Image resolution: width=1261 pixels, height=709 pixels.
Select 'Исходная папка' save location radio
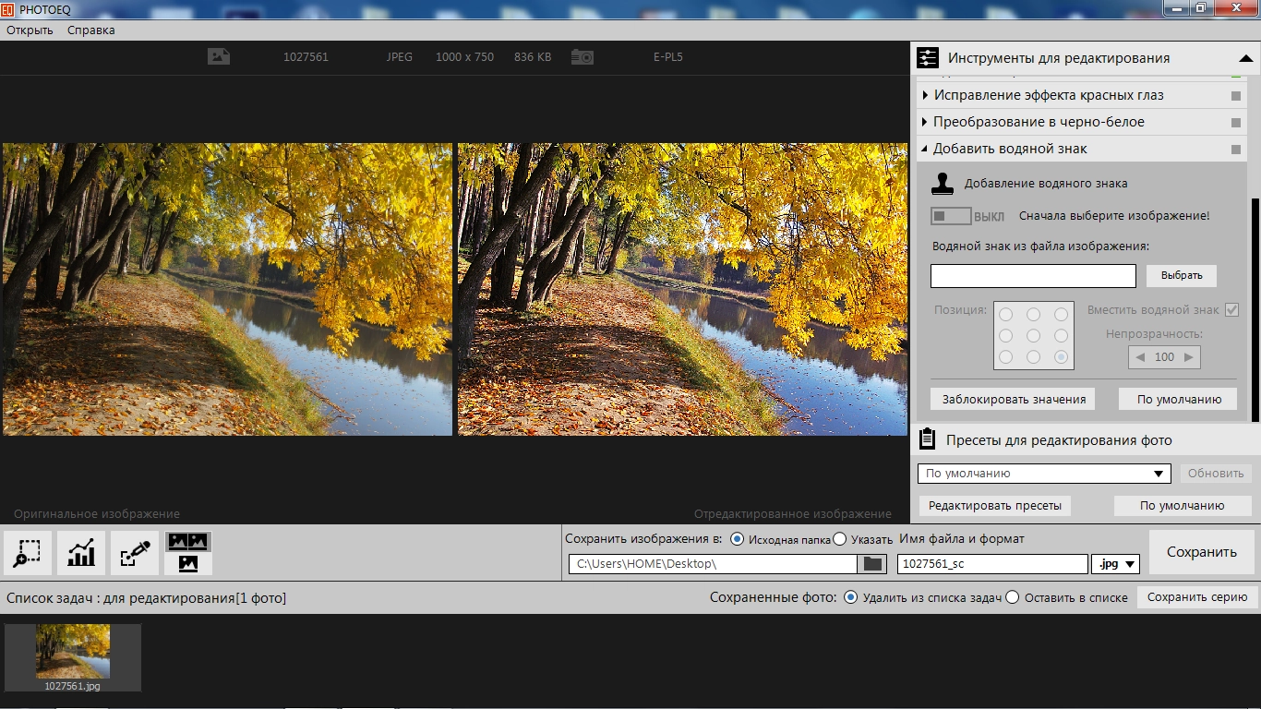pos(737,539)
